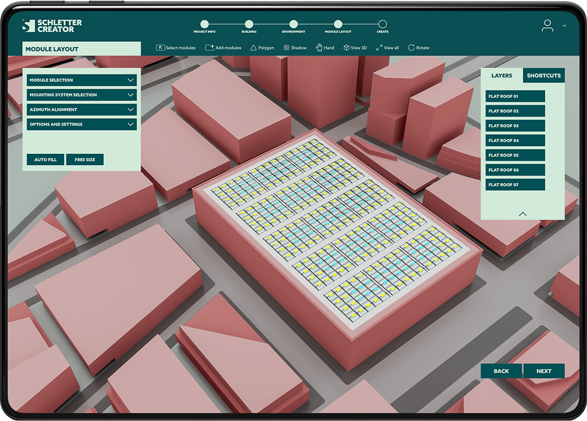Expand the Module Selection section
587x421 pixels.
coord(82,80)
